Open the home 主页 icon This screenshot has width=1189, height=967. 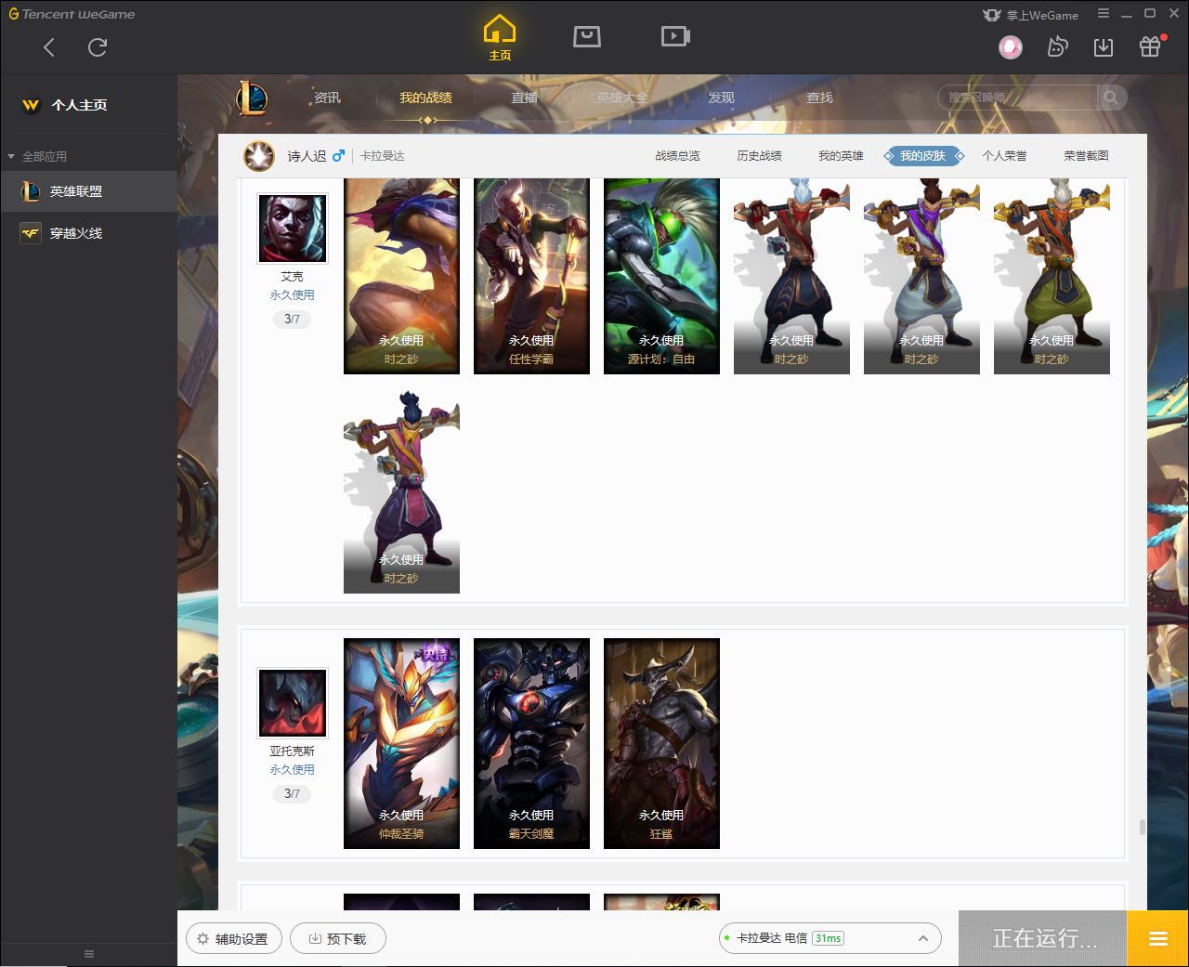[x=500, y=38]
